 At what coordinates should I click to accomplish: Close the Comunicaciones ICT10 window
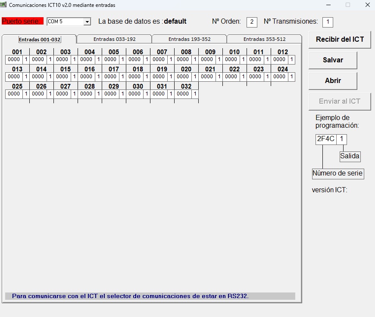point(368,5)
